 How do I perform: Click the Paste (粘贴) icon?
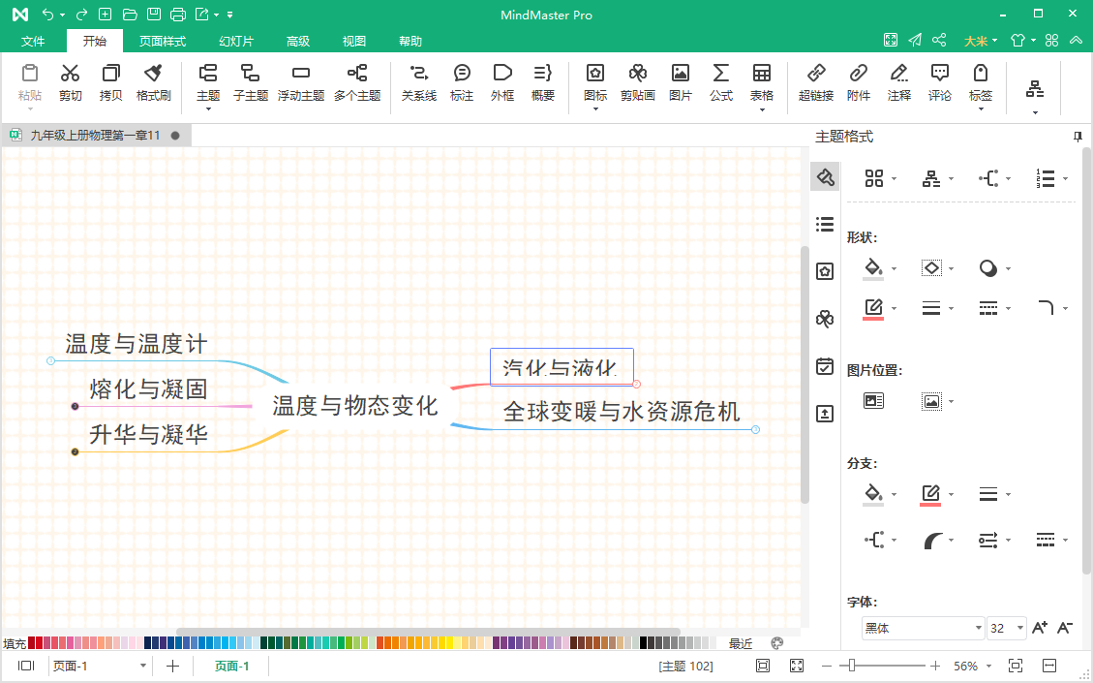pos(30,74)
